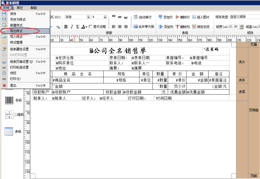Click the font color A swatch
260x179 pixels.
83,27
